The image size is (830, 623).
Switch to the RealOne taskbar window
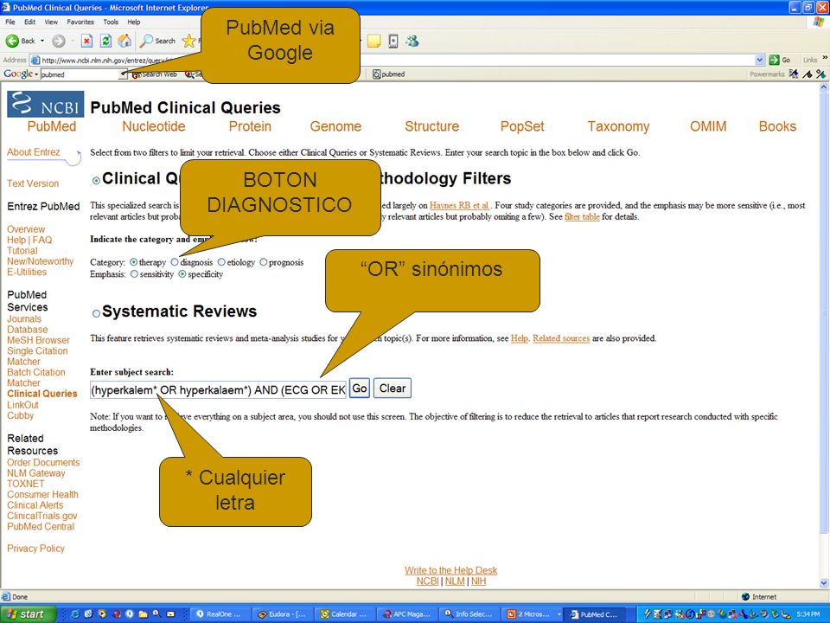(219, 614)
